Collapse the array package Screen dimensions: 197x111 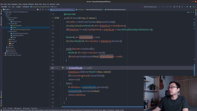click(x=8, y=20)
